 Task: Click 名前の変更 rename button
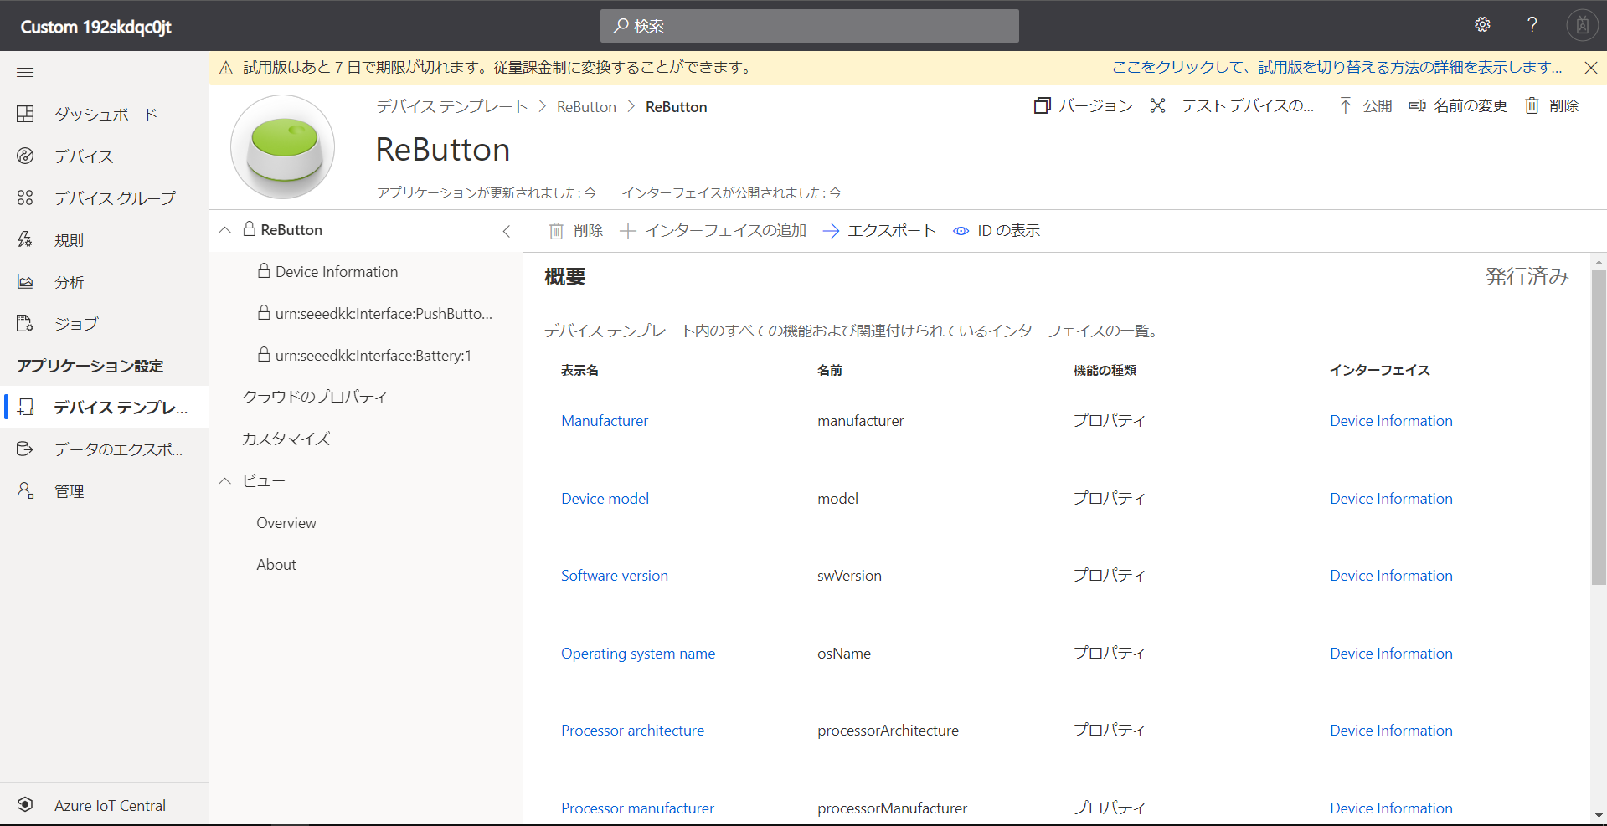[1458, 106]
